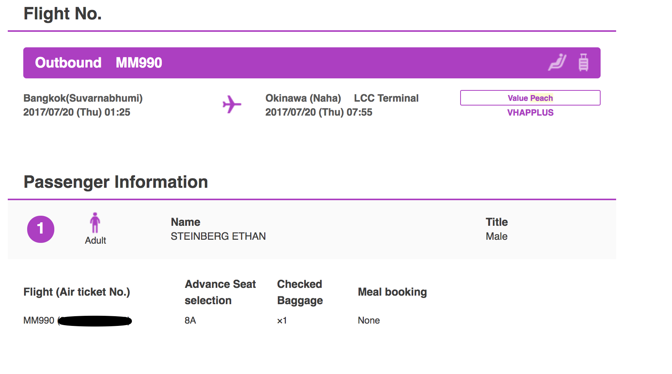Click the Passenger Information heading
Screen dimensions: 672x374
pyautogui.click(x=116, y=182)
